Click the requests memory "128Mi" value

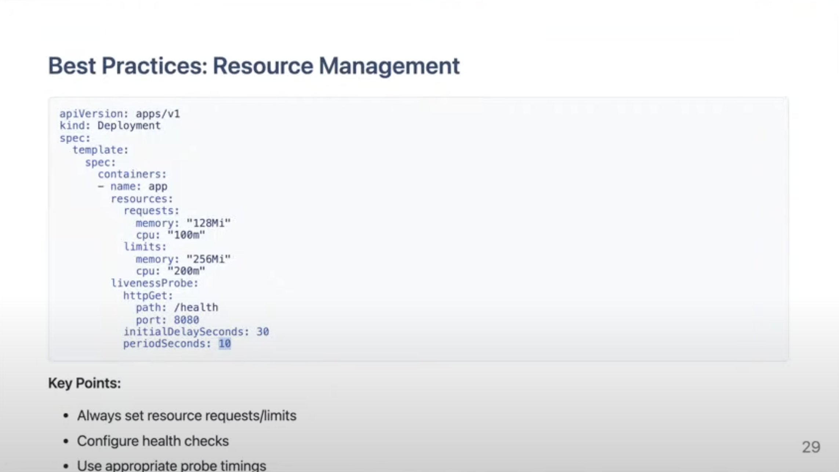click(x=208, y=223)
